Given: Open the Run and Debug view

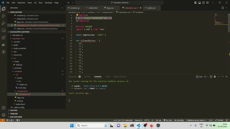Looking at the screenshot, I should coord(4,23).
